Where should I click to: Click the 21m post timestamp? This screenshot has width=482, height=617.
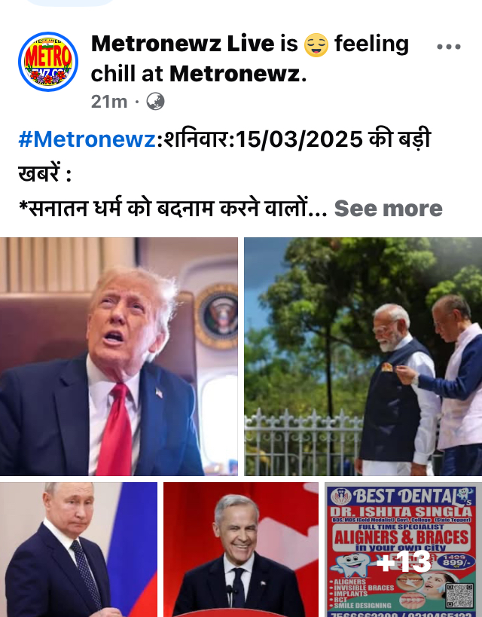click(x=109, y=102)
